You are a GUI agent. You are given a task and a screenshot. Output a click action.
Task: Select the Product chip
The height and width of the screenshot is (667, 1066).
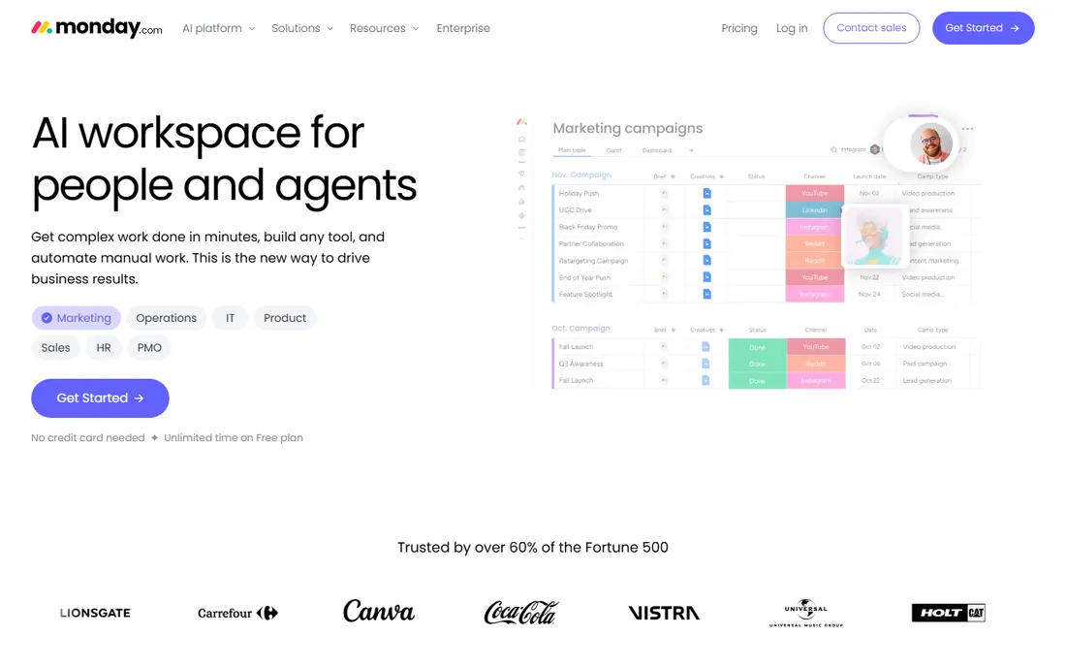coord(285,318)
